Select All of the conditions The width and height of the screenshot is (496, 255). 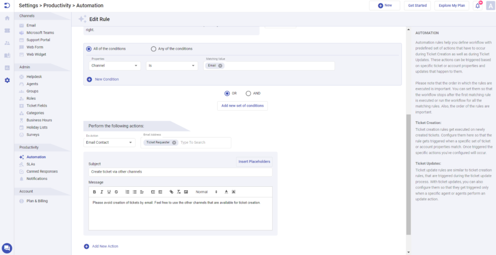click(x=89, y=49)
